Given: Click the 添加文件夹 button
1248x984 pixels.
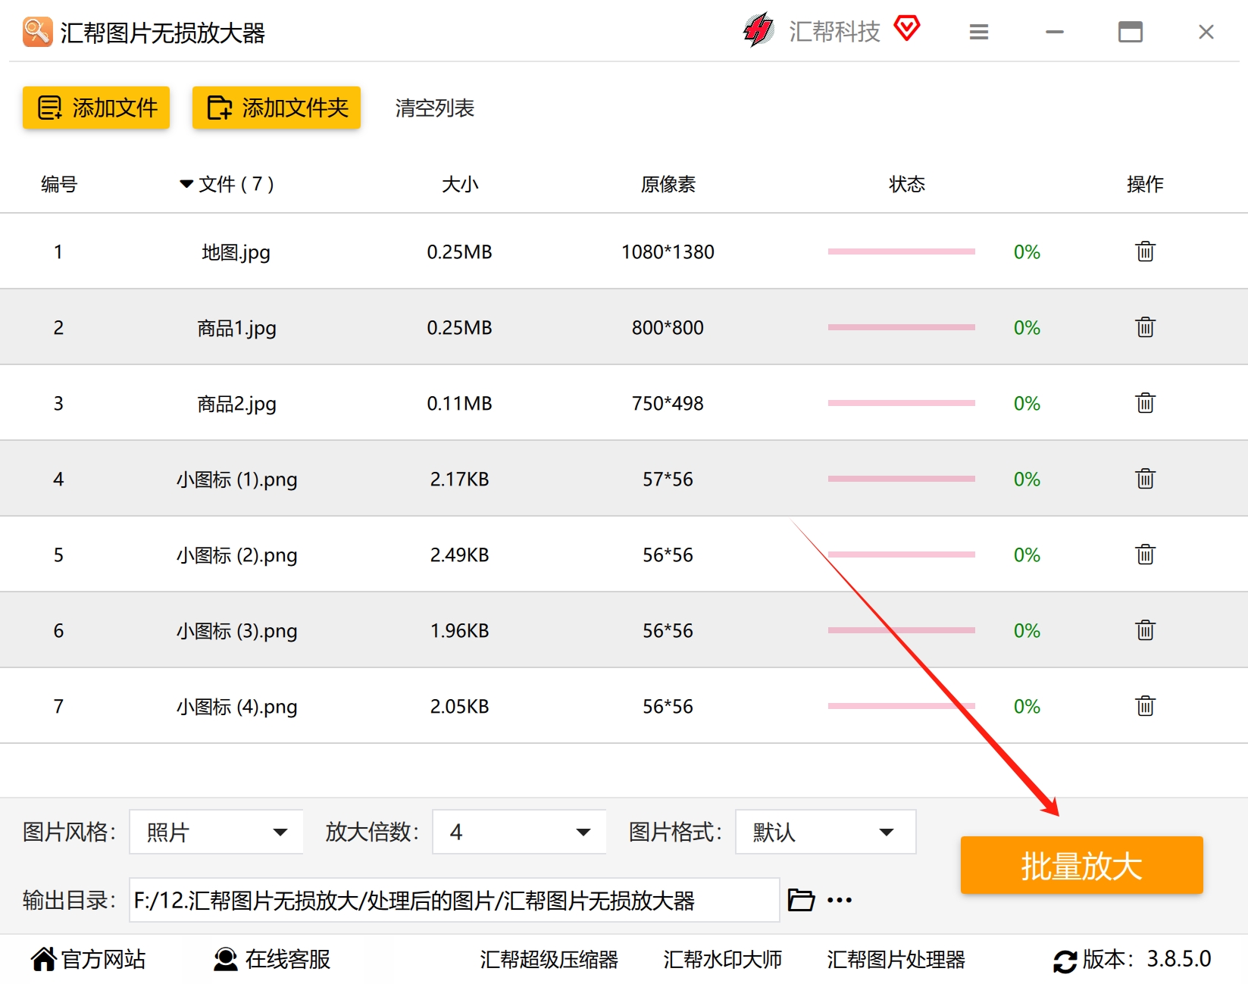Looking at the screenshot, I should coord(277,108).
